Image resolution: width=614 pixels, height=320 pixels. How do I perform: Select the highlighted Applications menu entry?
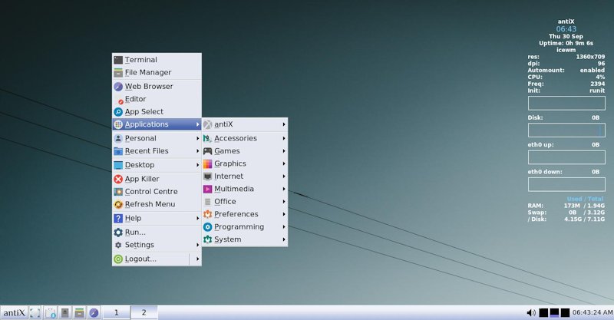click(x=157, y=124)
